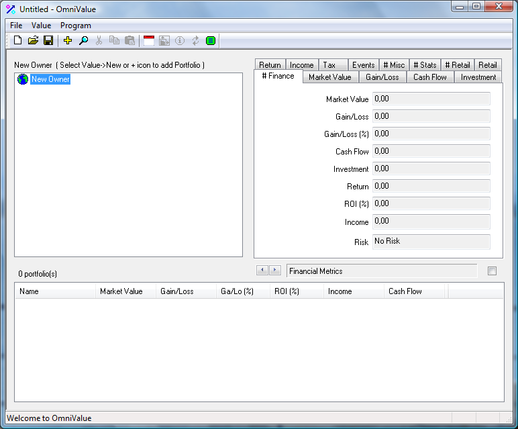Open the File menu
518x429 pixels.
(16, 26)
